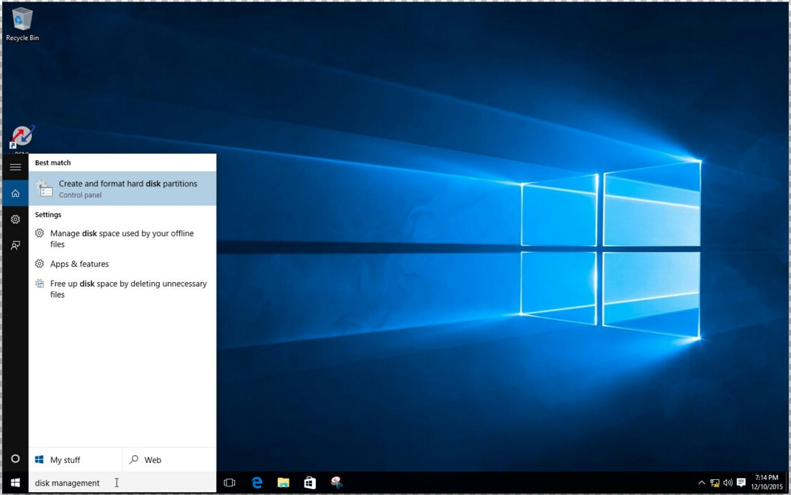Select the BSNL shortcut icon on desktop
This screenshot has height=495, width=791.
(x=22, y=138)
